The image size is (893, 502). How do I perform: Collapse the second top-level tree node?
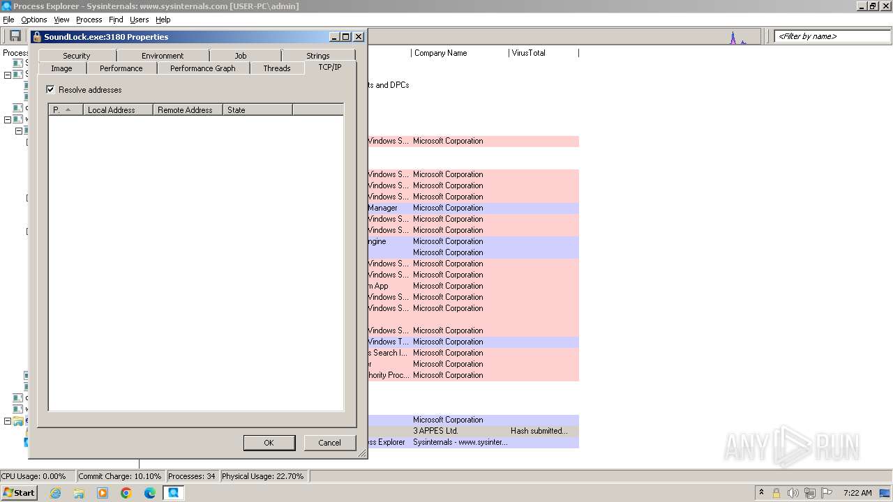[x=8, y=119]
